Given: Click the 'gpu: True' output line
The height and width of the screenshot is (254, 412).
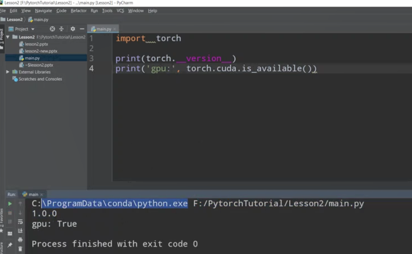Looking at the screenshot, I should pyautogui.click(x=54, y=224).
